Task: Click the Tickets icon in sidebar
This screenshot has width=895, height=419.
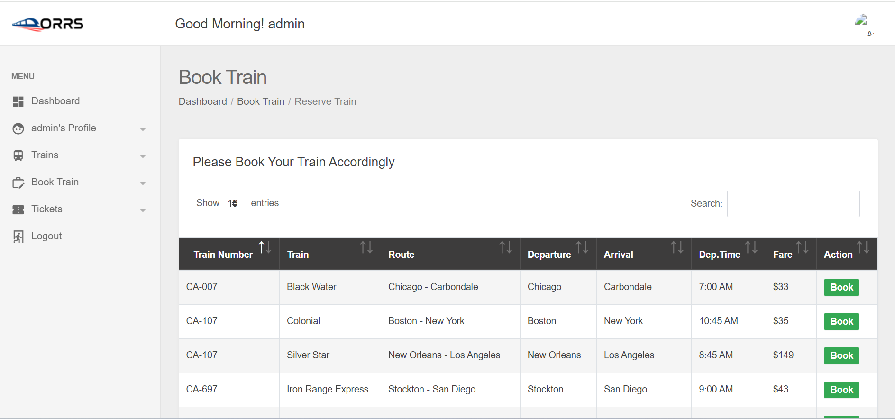Action: 18,209
